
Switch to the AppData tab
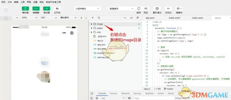click(x=149, y=93)
